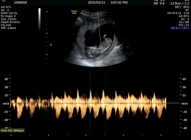Click the Umb-HR 284bpm measurement label
This screenshot has width=191, height=140.
point(12,131)
